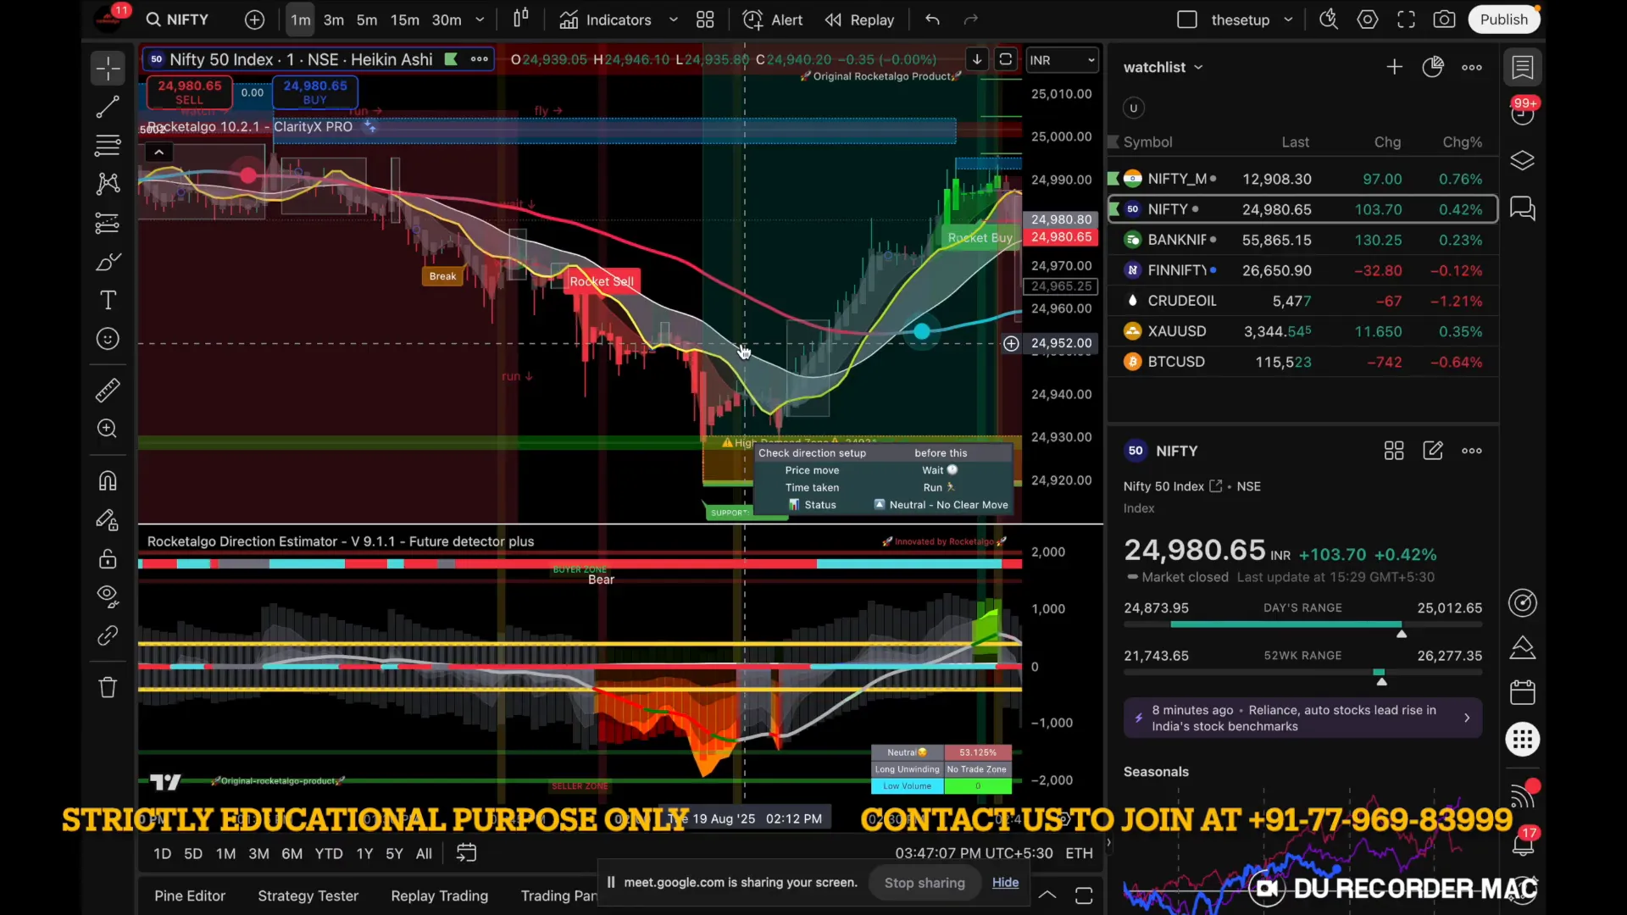The image size is (1627, 915).
Task: Activate the zoom in tool
Action: (x=108, y=429)
